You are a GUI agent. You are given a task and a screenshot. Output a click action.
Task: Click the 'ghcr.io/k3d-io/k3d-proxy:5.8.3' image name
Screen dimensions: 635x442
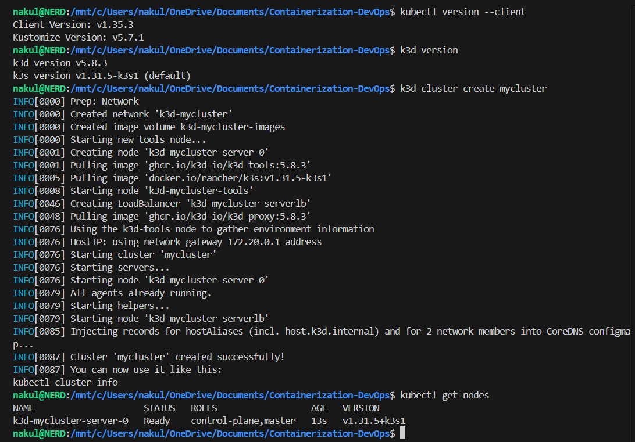pyautogui.click(x=227, y=216)
